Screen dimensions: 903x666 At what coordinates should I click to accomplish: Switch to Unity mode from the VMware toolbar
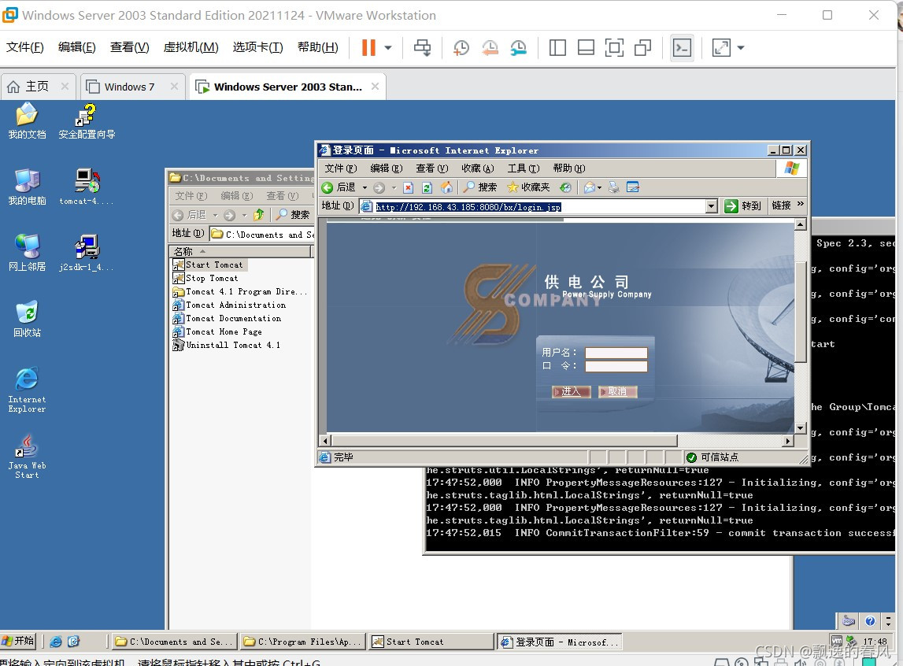(x=642, y=48)
